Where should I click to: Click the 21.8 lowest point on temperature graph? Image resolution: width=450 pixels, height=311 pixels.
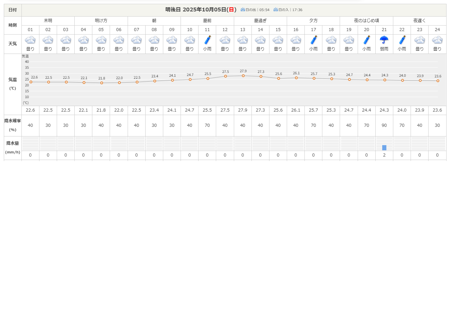pyautogui.click(x=102, y=83)
